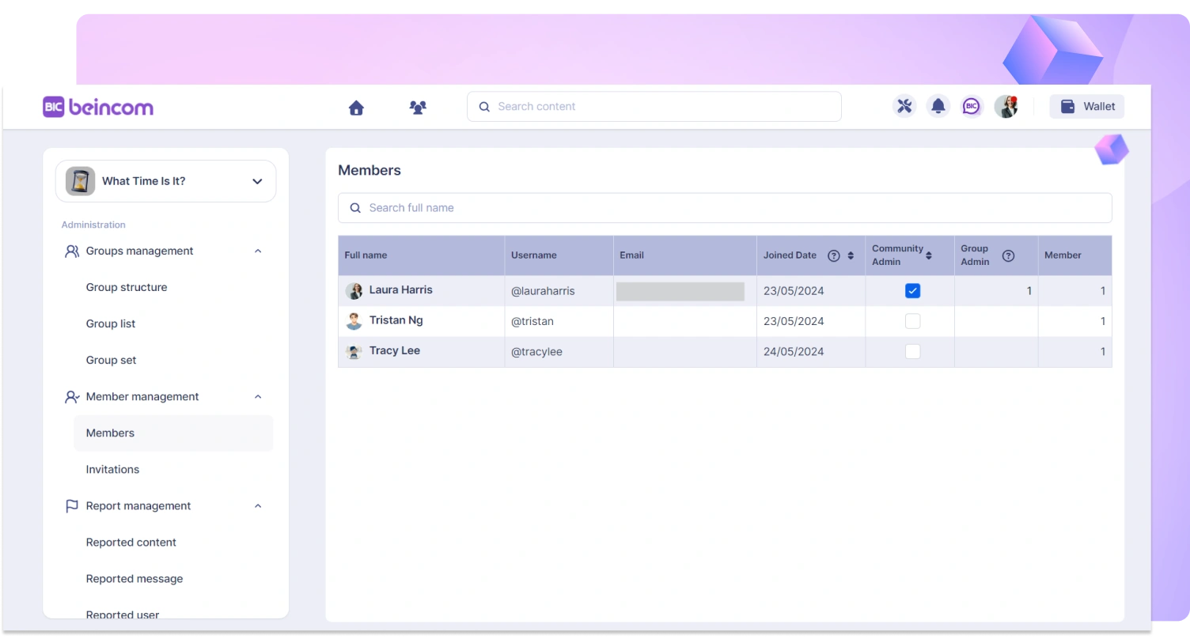
Task: Uncheck Community Admin for Laura Harris
Action: [x=912, y=291]
